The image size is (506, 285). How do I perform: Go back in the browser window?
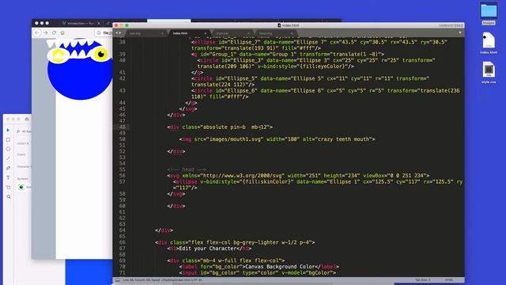point(37,32)
